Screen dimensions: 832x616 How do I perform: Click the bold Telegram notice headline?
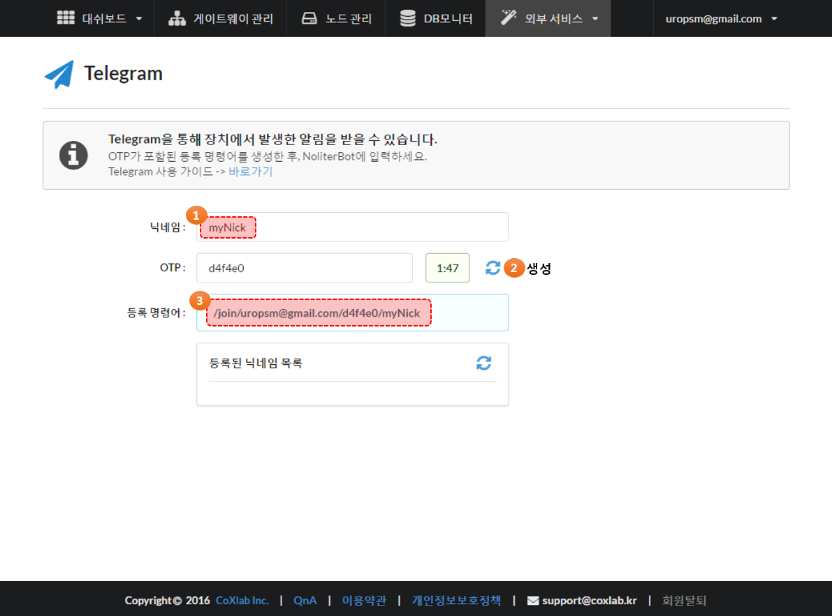(272, 140)
